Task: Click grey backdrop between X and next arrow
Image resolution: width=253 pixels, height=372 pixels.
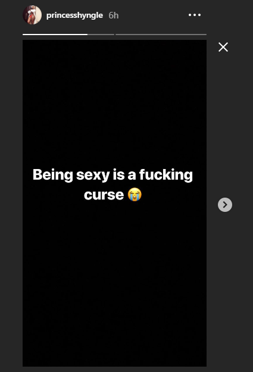Action: pos(230,124)
